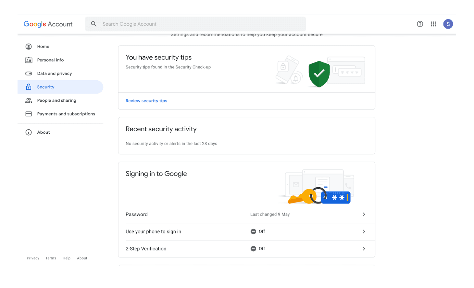Select the Security sidebar item
The height and width of the screenshot is (288, 474).
[x=60, y=87]
